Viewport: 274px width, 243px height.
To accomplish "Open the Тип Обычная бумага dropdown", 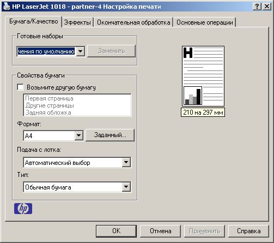I will pos(126,187).
